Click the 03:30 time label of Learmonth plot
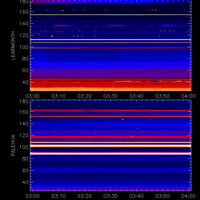Image resolution: width=200 pixels, height=200 pixels. point(110,96)
